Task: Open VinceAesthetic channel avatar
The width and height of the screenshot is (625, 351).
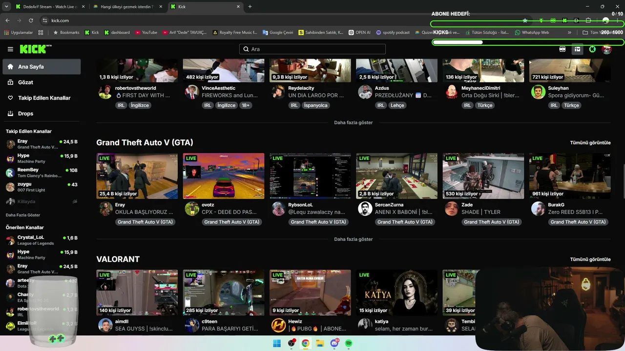Action: 192,92
